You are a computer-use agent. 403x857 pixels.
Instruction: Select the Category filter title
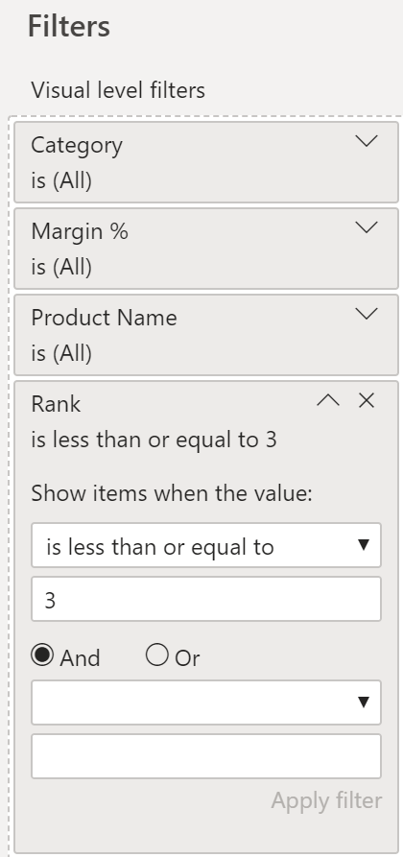pos(77,145)
